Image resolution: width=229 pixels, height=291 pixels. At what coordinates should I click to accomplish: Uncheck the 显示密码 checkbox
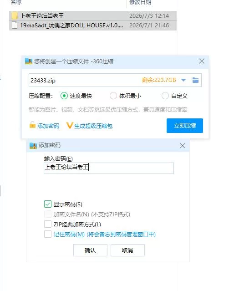point(48,204)
